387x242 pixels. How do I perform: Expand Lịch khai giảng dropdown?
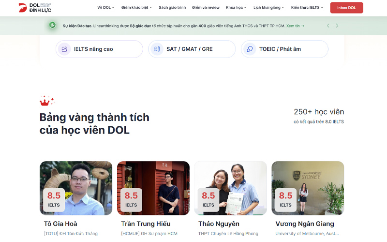[268, 8]
